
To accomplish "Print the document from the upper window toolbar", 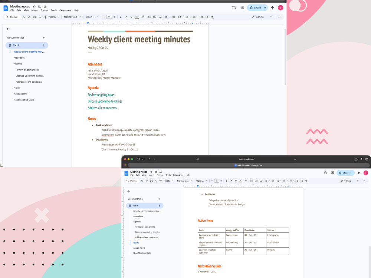I will [35, 17].
